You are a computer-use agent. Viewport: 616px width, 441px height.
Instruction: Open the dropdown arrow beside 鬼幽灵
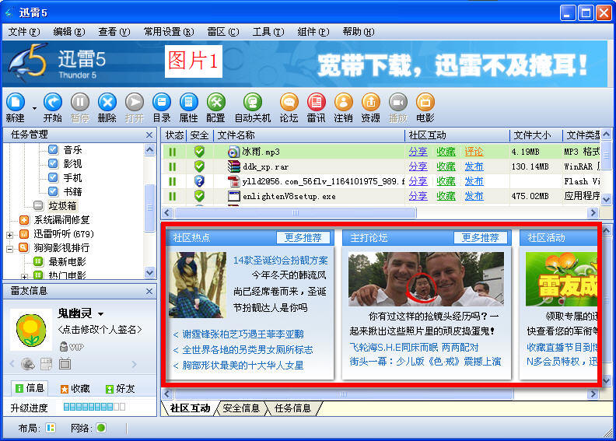100,313
